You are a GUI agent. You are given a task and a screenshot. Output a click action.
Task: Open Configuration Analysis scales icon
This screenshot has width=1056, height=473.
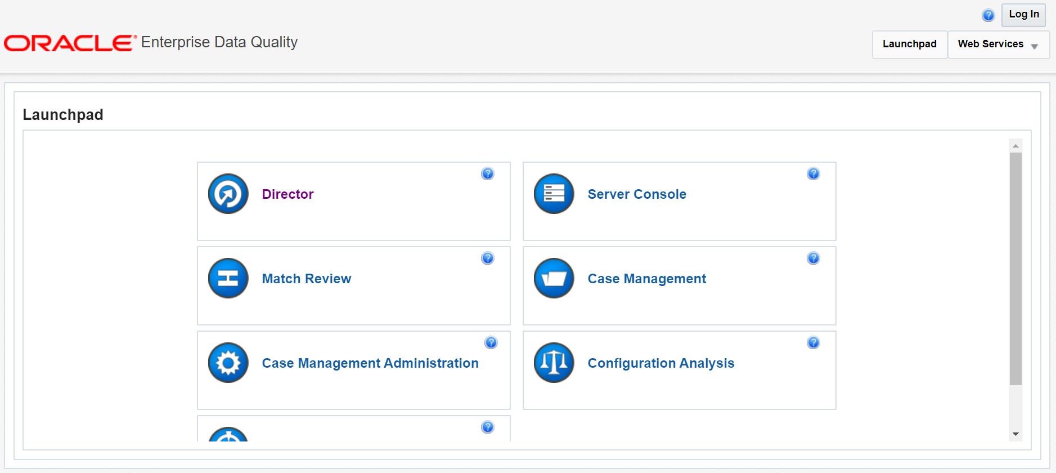click(x=554, y=363)
